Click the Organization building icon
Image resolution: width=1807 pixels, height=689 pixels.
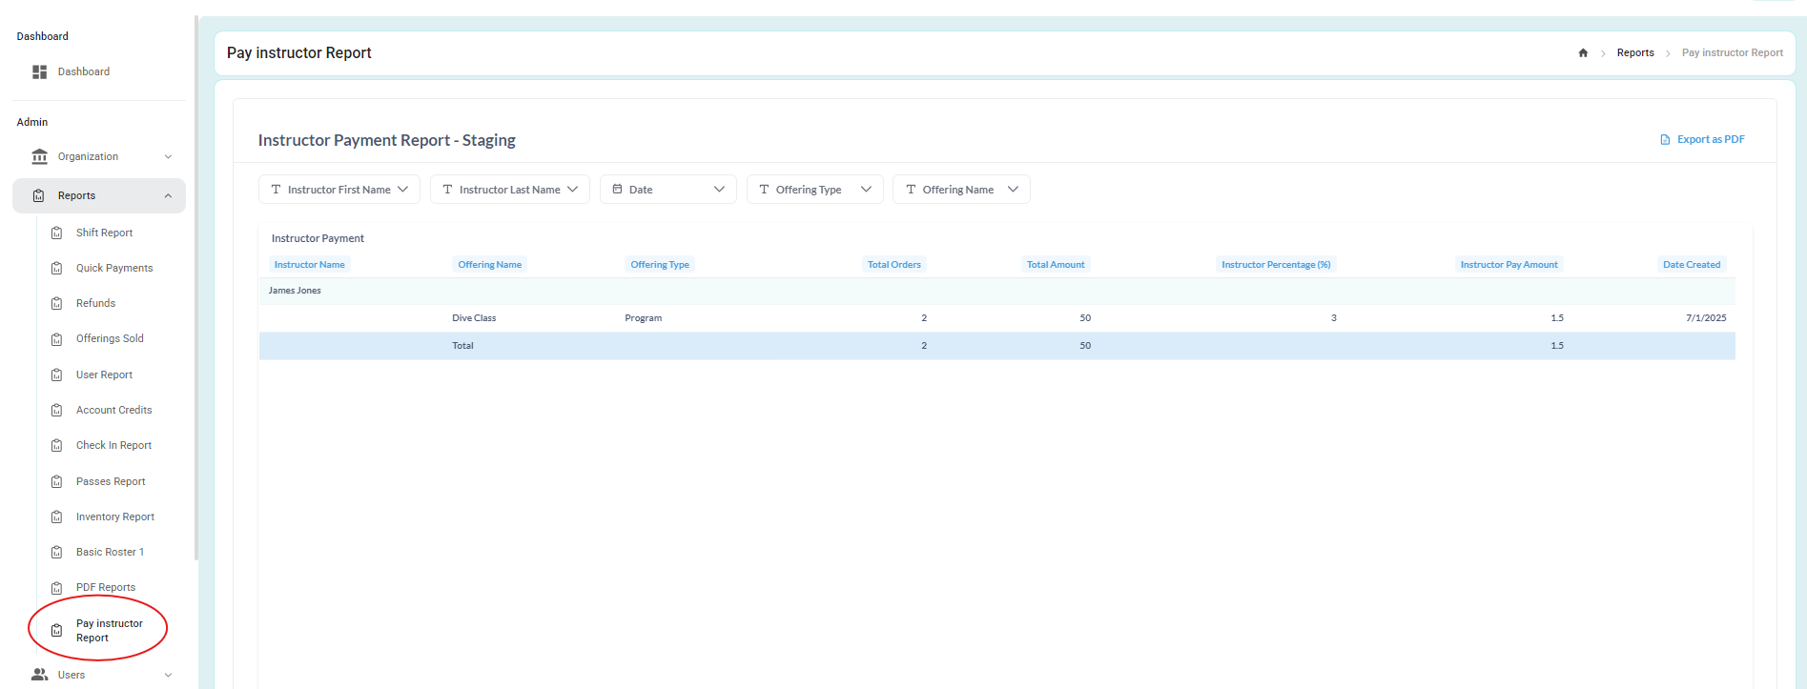coord(39,156)
